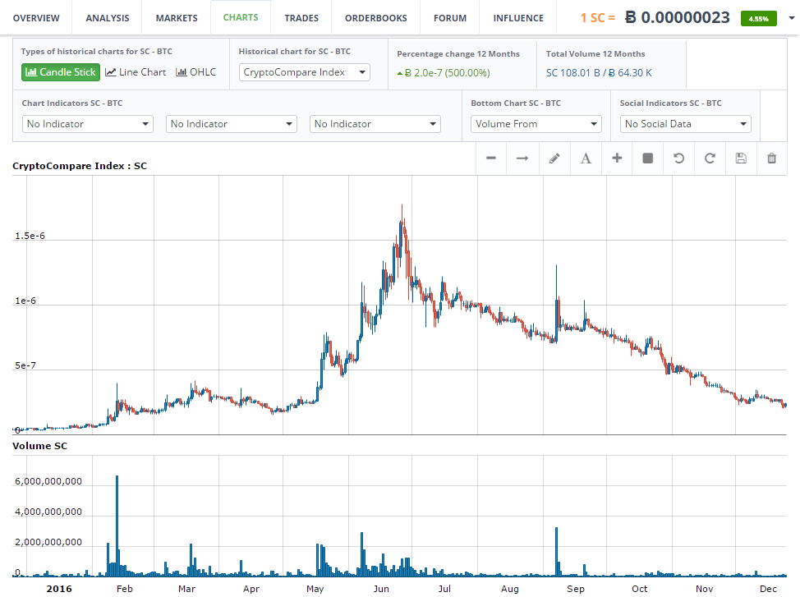Pick the pencil freehand draw tool
Viewport: 800px width, 597px height.
554,158
